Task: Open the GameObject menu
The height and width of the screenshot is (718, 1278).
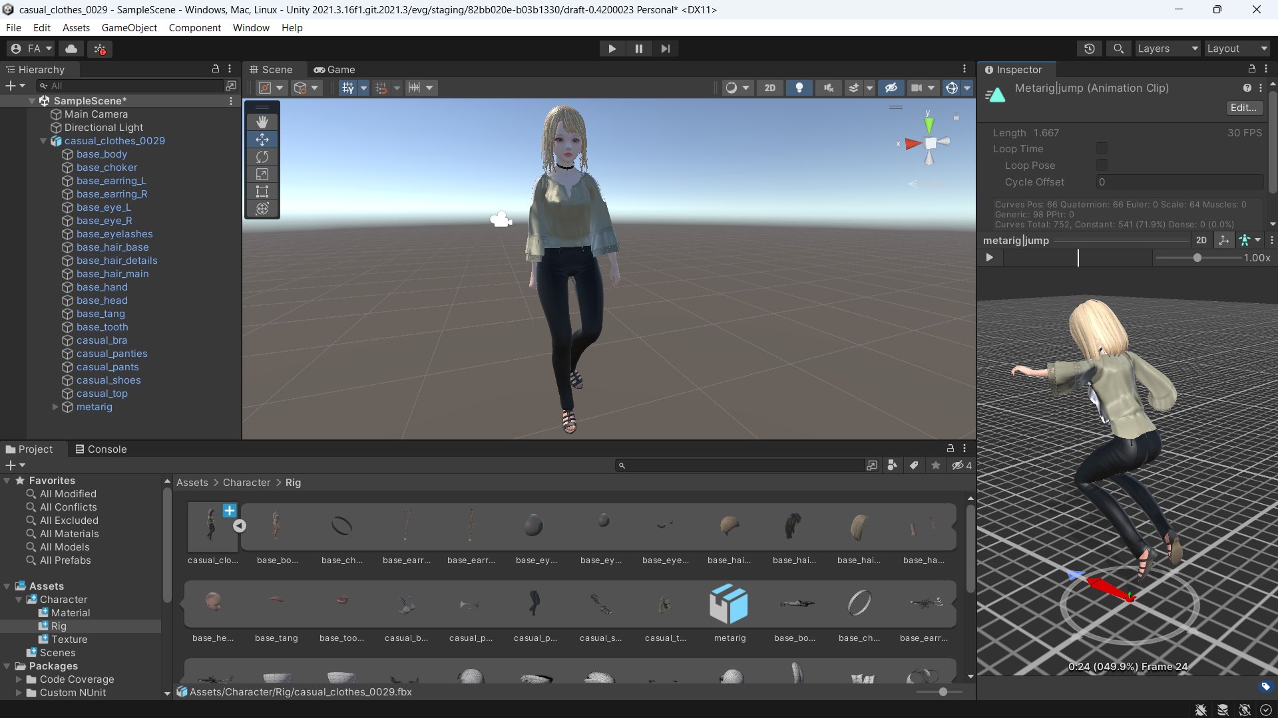Action: click(129, 28)
